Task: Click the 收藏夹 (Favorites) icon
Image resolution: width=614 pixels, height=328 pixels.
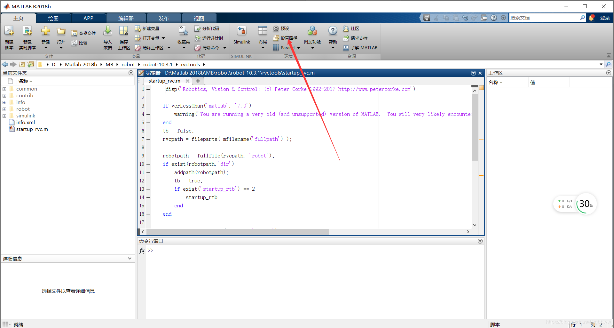Action: [x=184, y=31]
